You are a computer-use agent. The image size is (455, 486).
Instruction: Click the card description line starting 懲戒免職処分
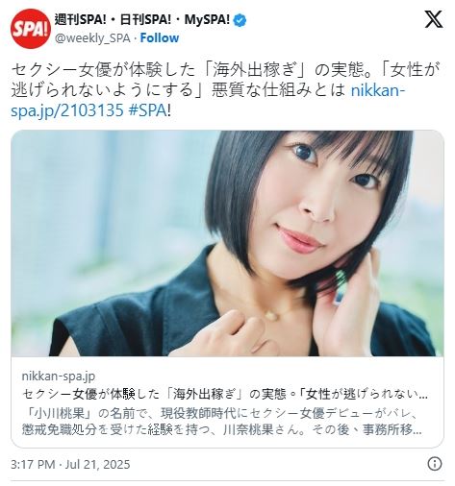click(222, 430)
